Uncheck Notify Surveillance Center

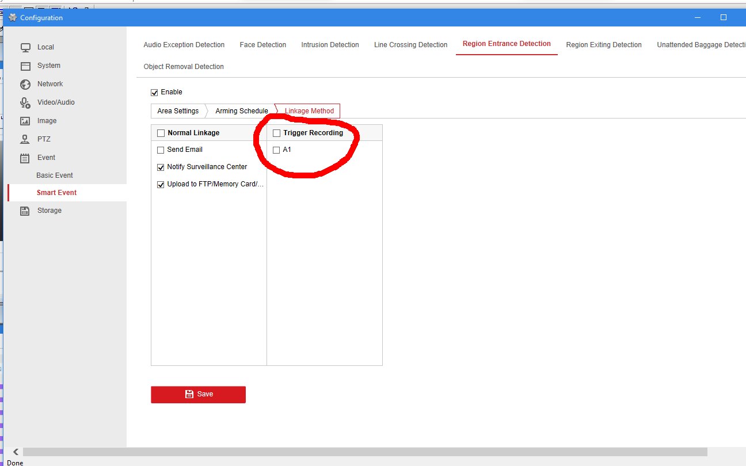pos(161,167)
